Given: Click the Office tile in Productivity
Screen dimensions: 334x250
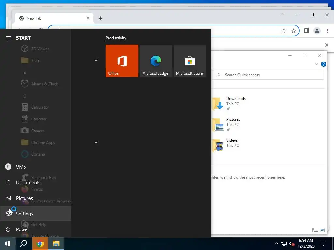Looking at the screenshot, I should point(122,61).
